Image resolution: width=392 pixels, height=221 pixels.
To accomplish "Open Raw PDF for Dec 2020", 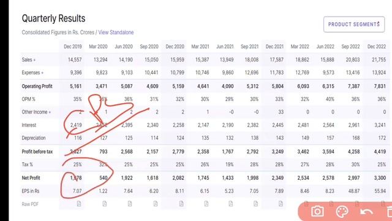I will tap(181, 204).
